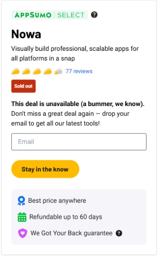Click the blue award ribbon icon

pyautogui.click(x=21, y=201)
